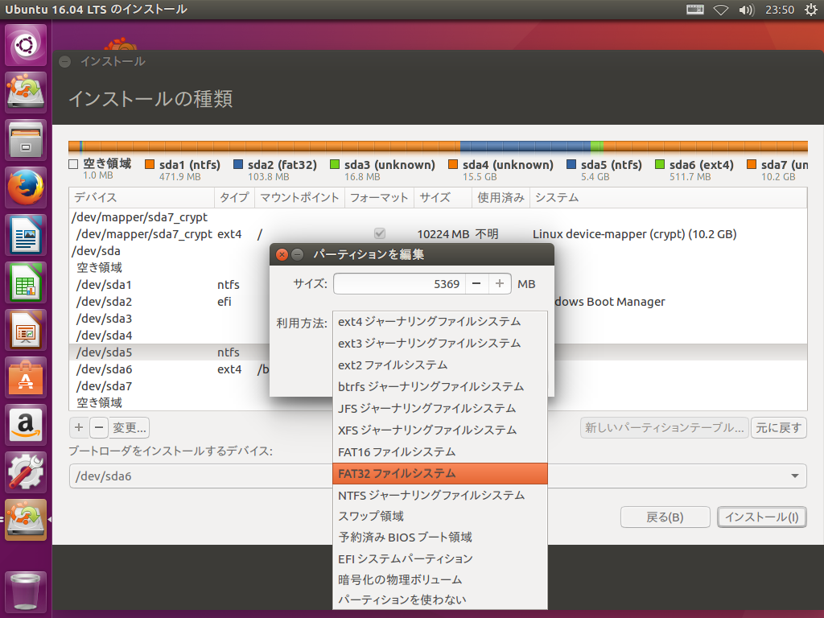Open Amazon launcher icon
The width and height of the screenshot is (824, 618).
pyautogui.click(x=26, y=425)
